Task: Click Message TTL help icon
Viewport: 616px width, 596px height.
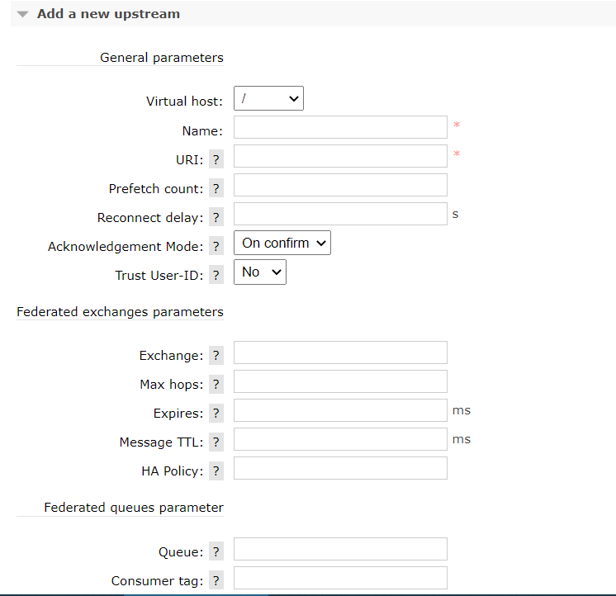Action: point(216,442)
